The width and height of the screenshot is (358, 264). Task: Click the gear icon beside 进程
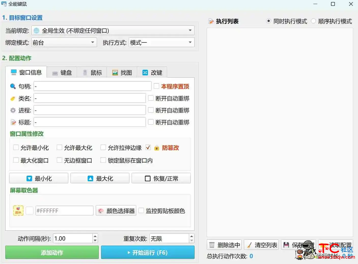(x=13, y=110)
